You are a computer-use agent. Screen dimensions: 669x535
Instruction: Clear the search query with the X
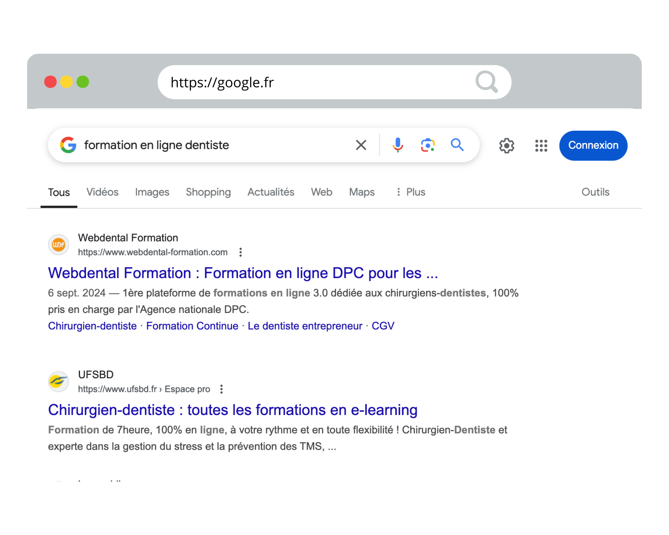[361, 145]
